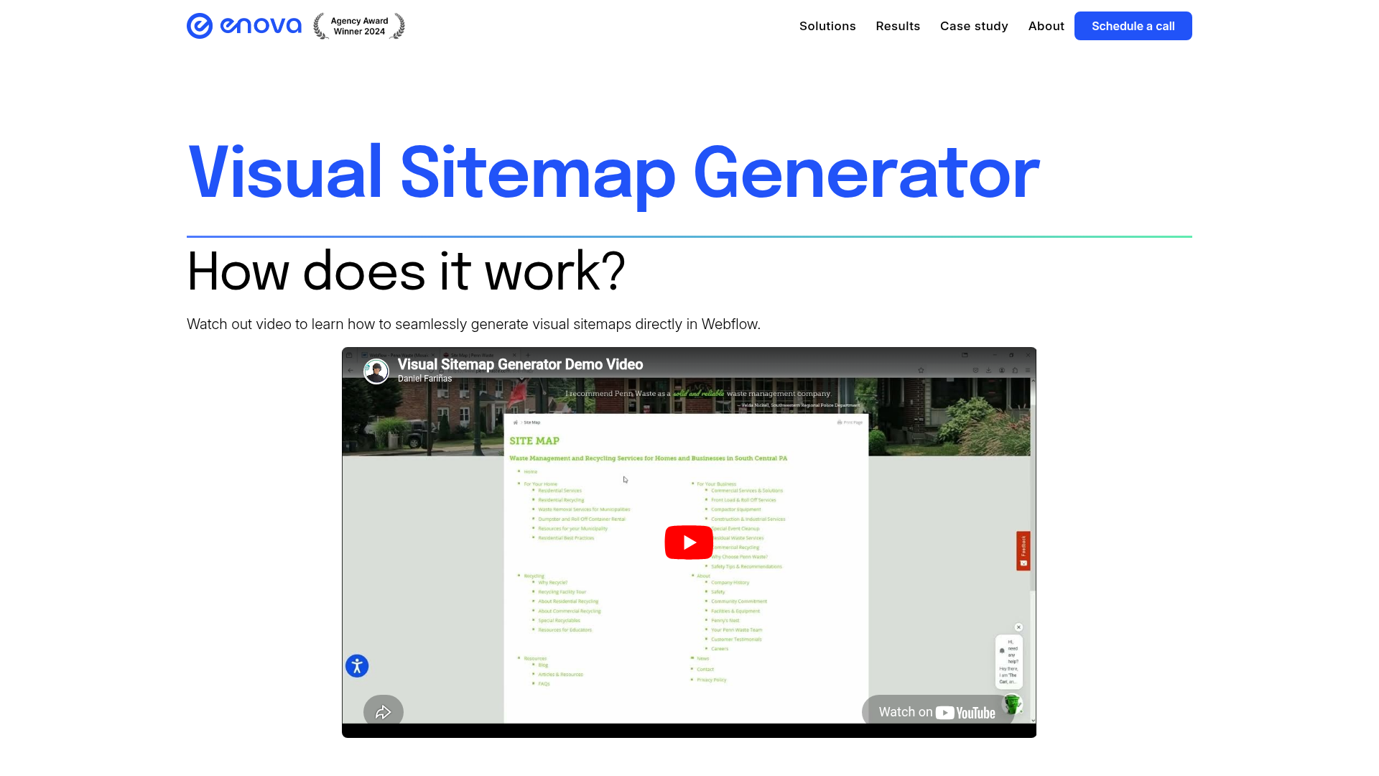Click the blue accessibility person icon
The height and width of the screenshot is (776, 1379).
click(357, 666)
